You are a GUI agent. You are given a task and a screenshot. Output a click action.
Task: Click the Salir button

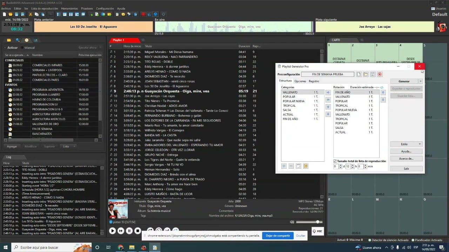tap(406, 169)
